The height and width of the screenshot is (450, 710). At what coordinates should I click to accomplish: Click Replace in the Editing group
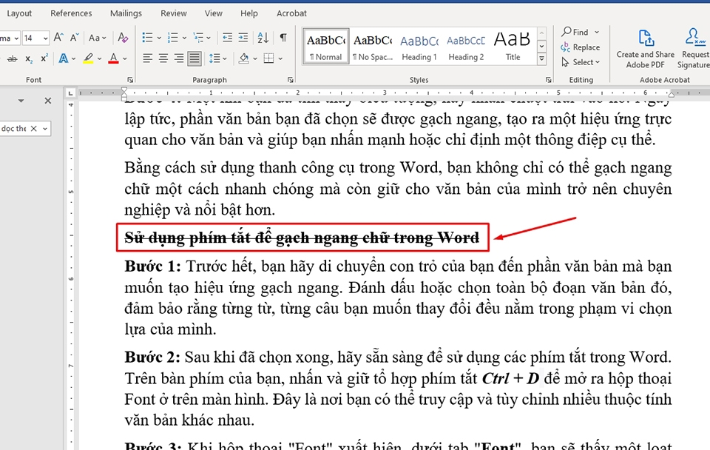pyautogui.click(x=581, y=47)
